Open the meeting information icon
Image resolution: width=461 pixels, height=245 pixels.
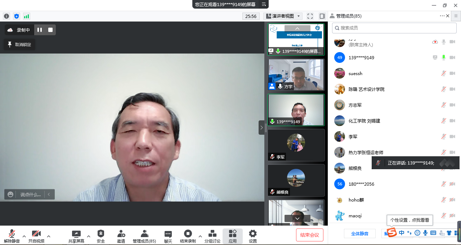coord(6,16)
